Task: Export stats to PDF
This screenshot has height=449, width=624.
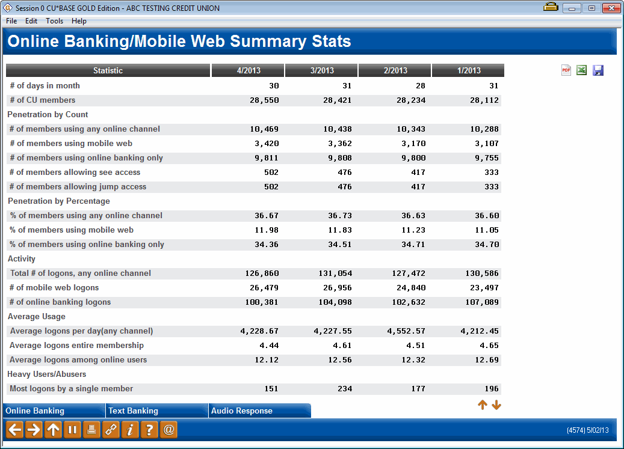Action: (x=566, y=70)
